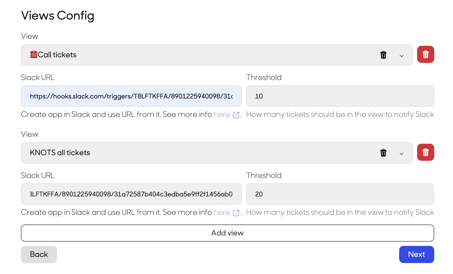
Task: Go to the Next step
Action: tap(417, 254)
